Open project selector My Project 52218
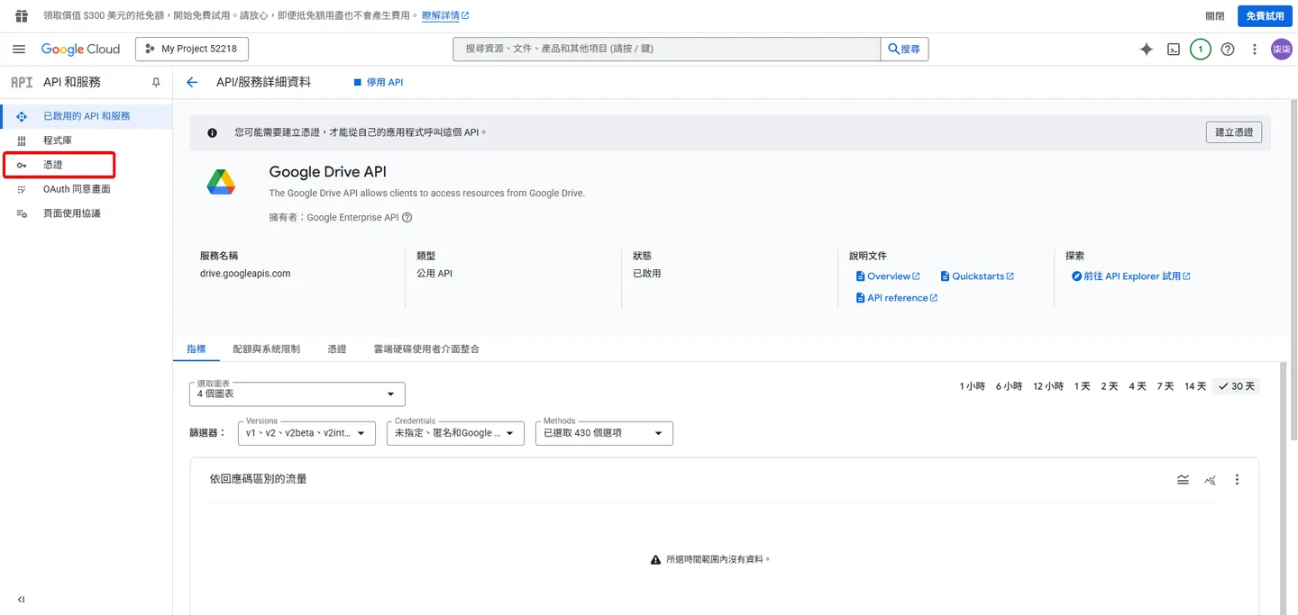The height and width of the screenshot is (615, 1298). pos(192,50)
